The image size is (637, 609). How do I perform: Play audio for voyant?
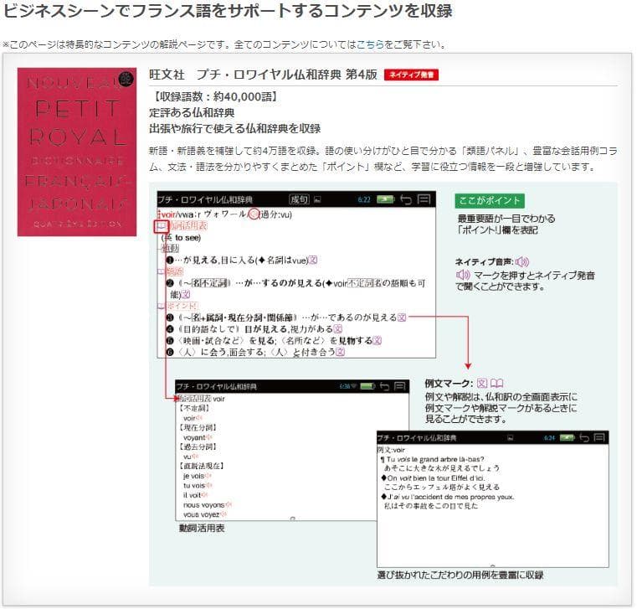[x=208, y=437]
